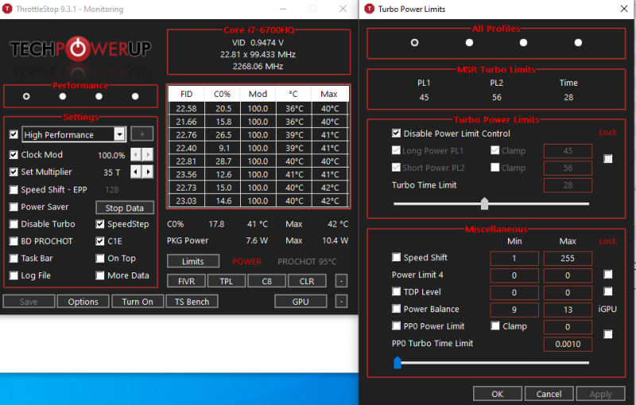Image resolution: width=636 pixels, height=405 pixels.
Task: Click the TechPowerUp logo
Action: 80,49
